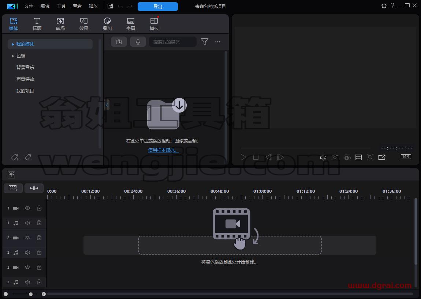Open the 字幕 subtitle room
Image resolution: width=421 pixels, height=299 pixels.
(x=130, y=24)
